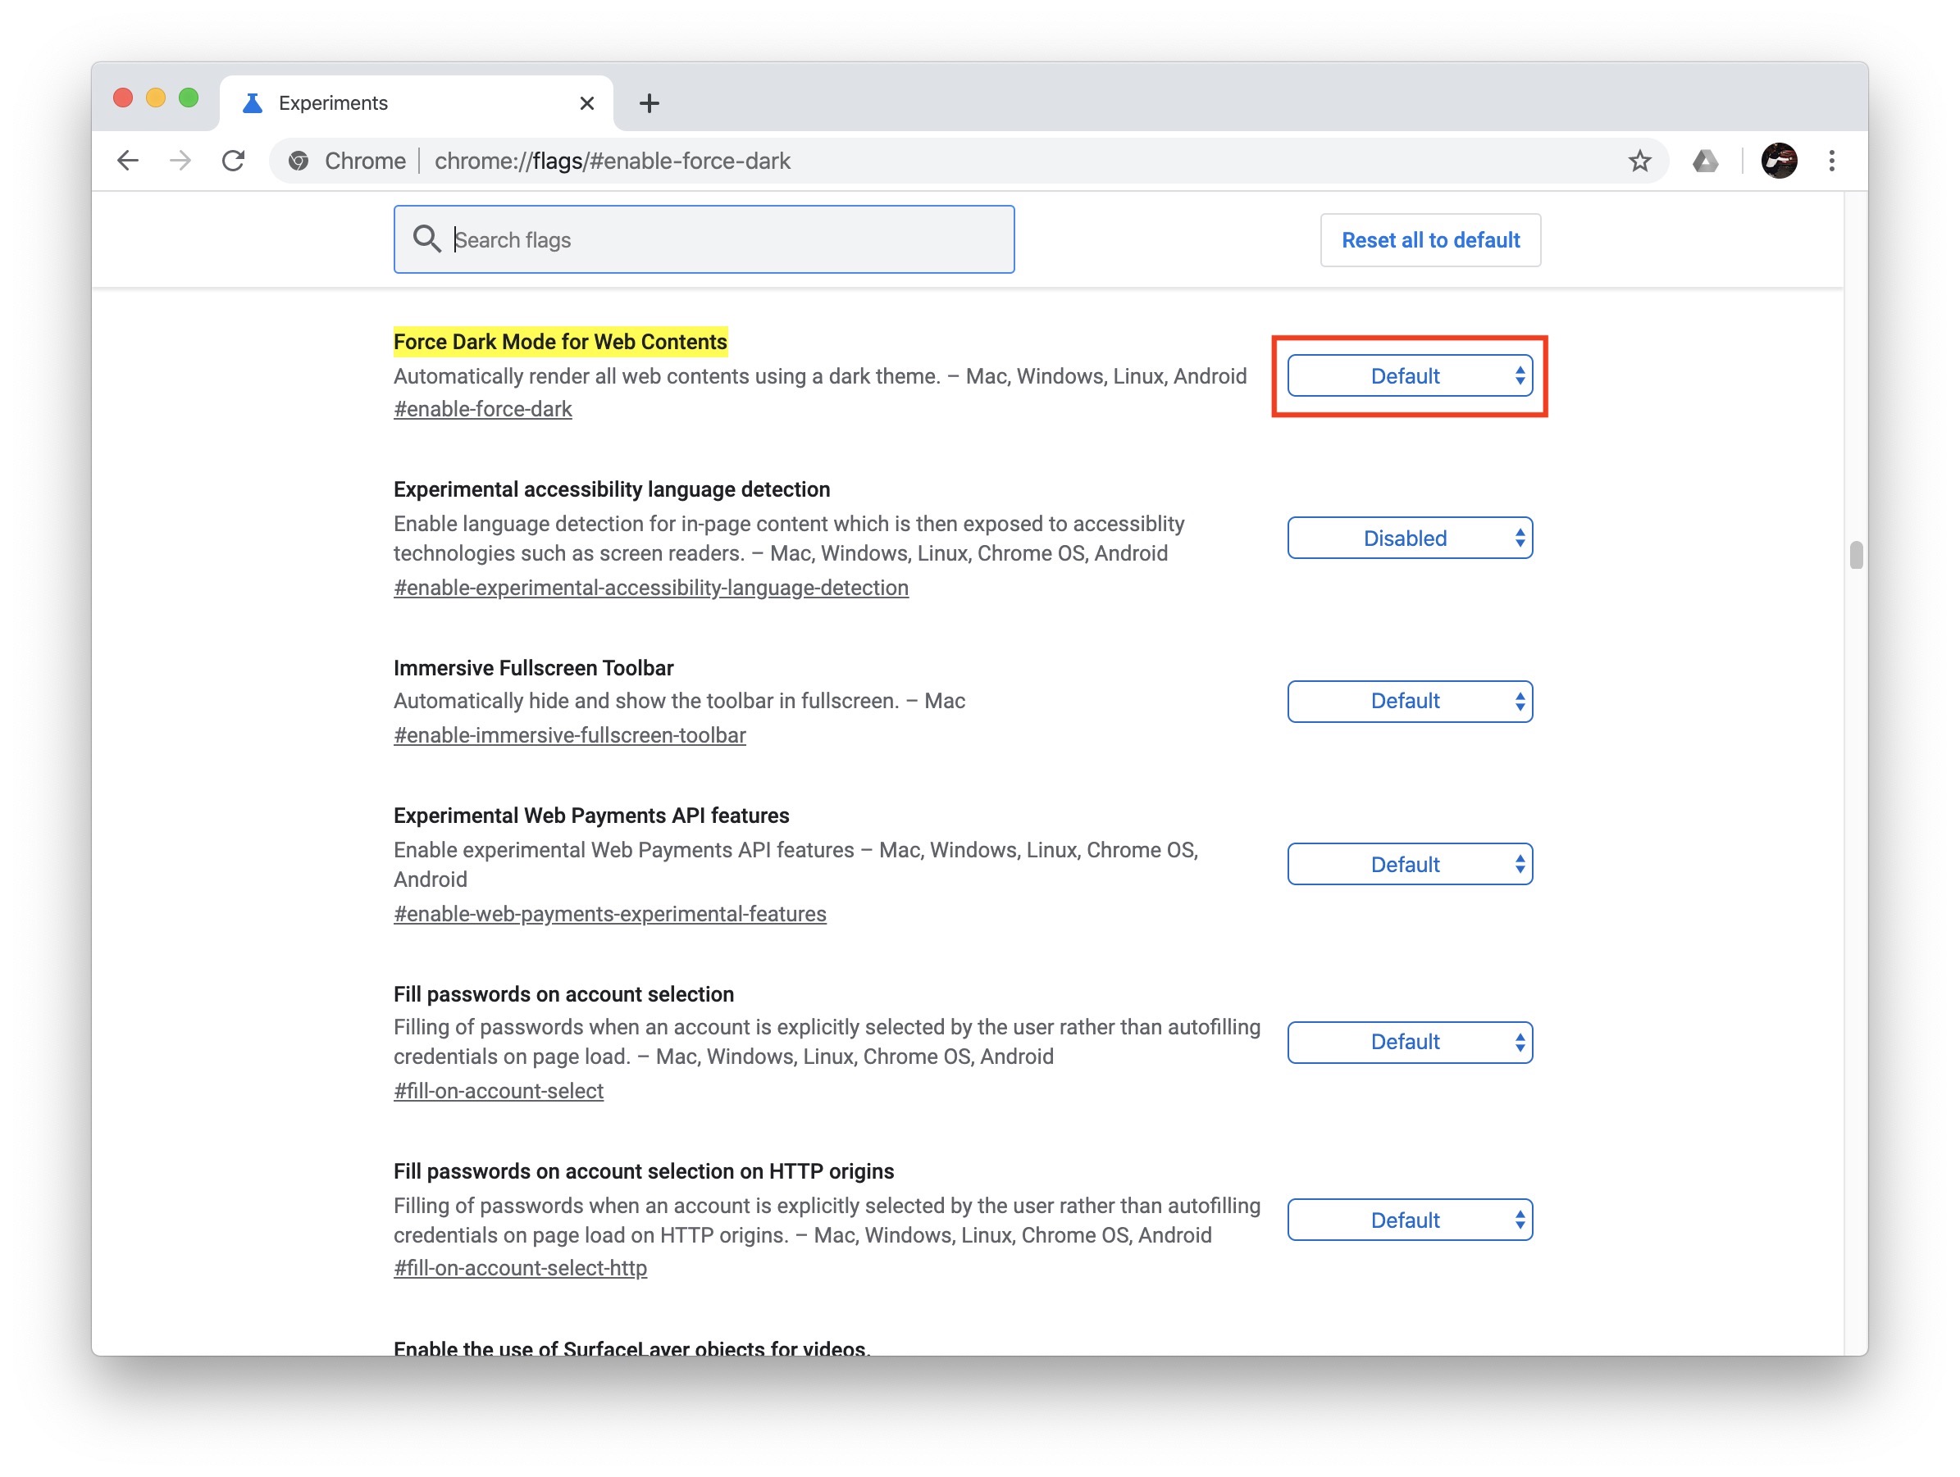1960x1477 pixels.
Task: Close the Experiments tab
Action: pos(586,103)
